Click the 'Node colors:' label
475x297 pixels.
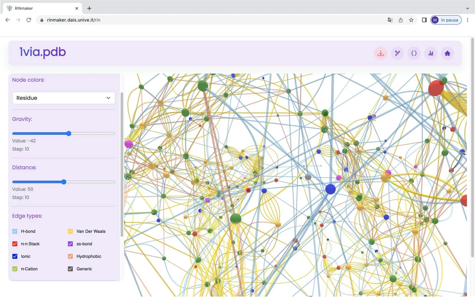pyautogui.click(x=28, y=80)
